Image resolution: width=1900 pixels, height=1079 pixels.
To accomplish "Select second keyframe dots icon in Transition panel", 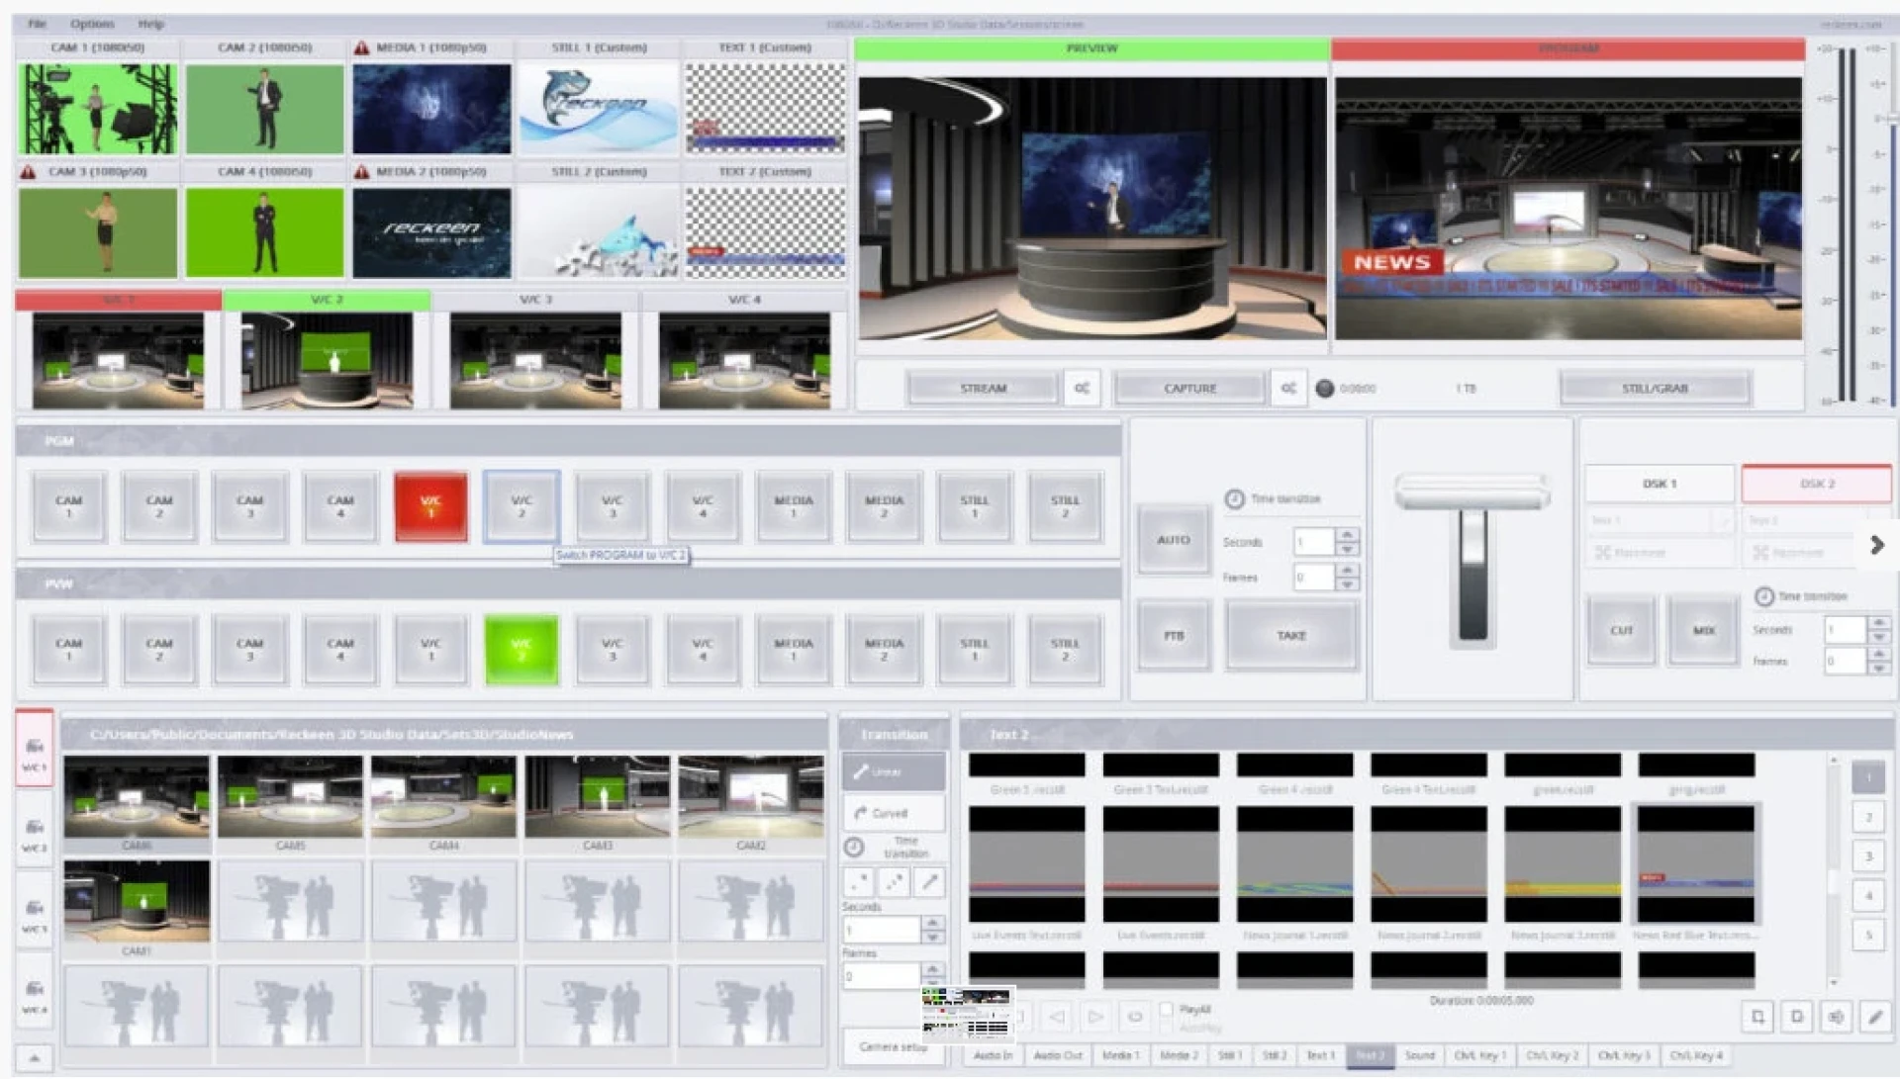I will coord(894,881).
